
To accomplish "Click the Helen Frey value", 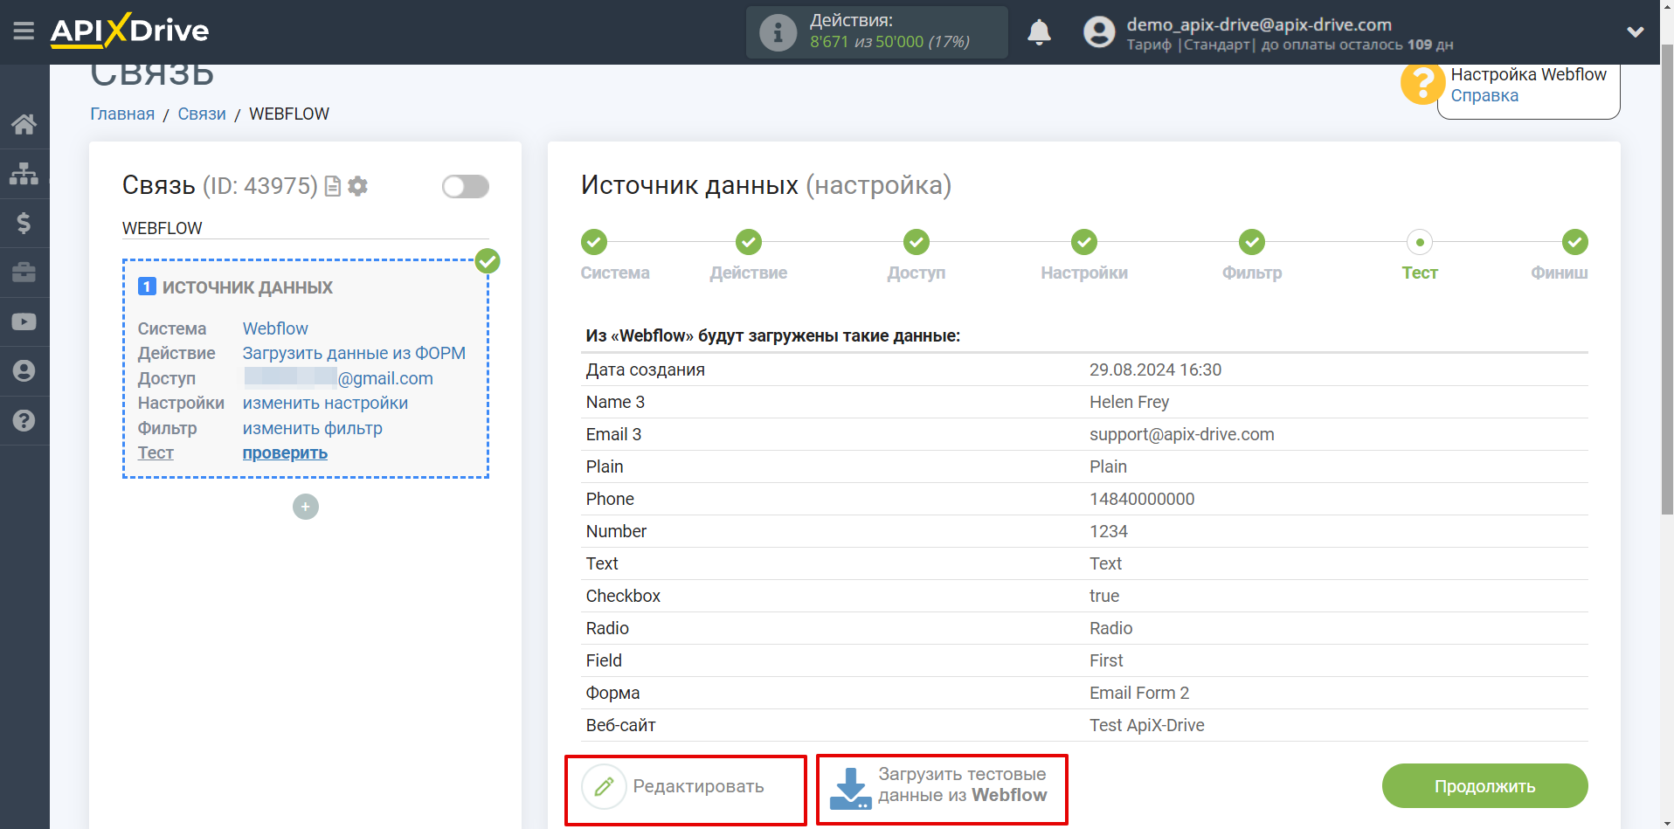I will [x=1129, y=402].
